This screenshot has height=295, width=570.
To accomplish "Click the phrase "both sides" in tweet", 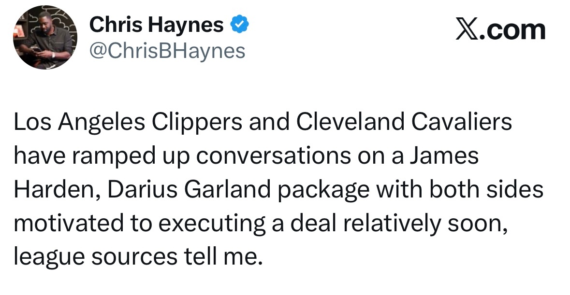I will tap(486, 190).
